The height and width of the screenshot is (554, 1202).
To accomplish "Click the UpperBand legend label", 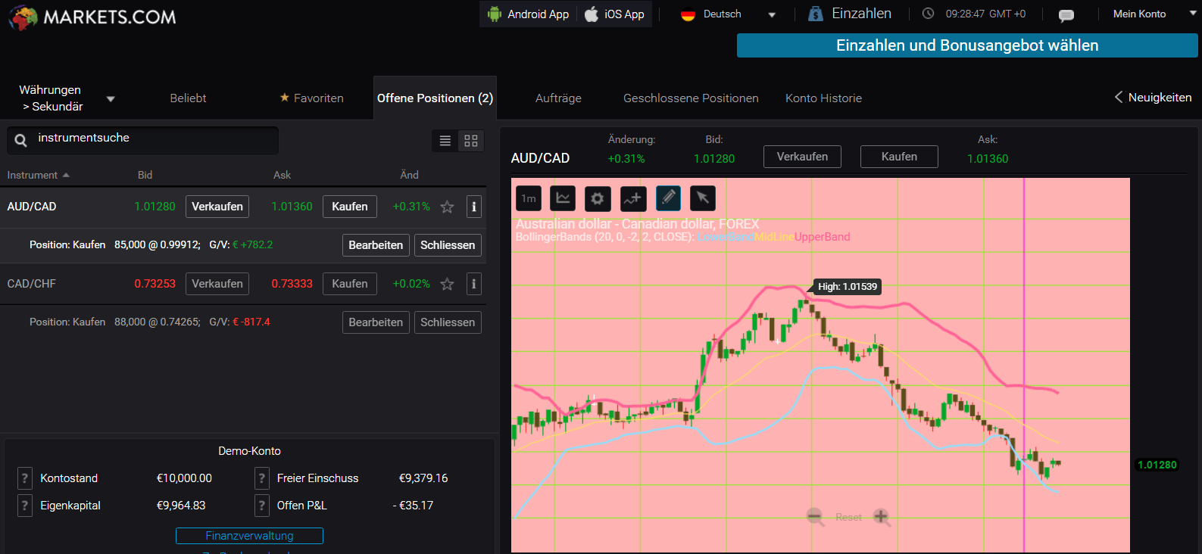I will pyautogui.click(x=823, y=237).
